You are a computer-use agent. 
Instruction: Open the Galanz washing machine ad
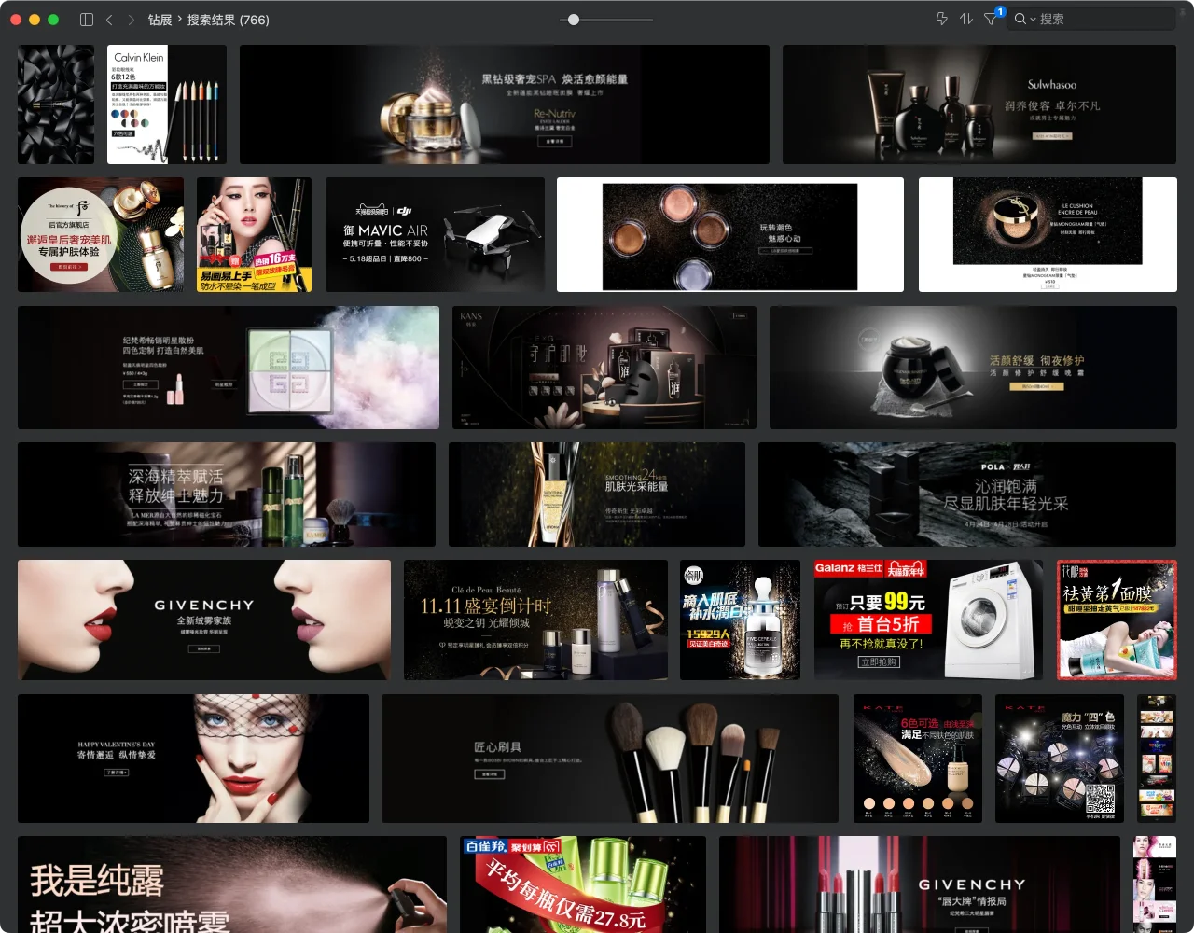tap(927, 620)
